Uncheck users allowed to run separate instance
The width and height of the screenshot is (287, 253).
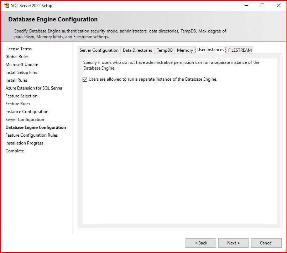point(85,80)
